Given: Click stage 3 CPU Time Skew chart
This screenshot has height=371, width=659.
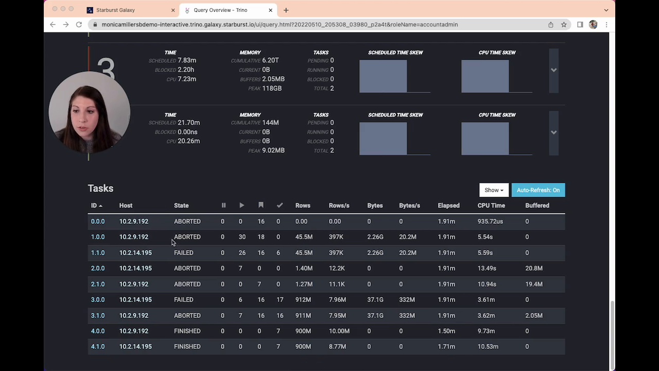Looking at the screenshot, I should coord(497,76).
